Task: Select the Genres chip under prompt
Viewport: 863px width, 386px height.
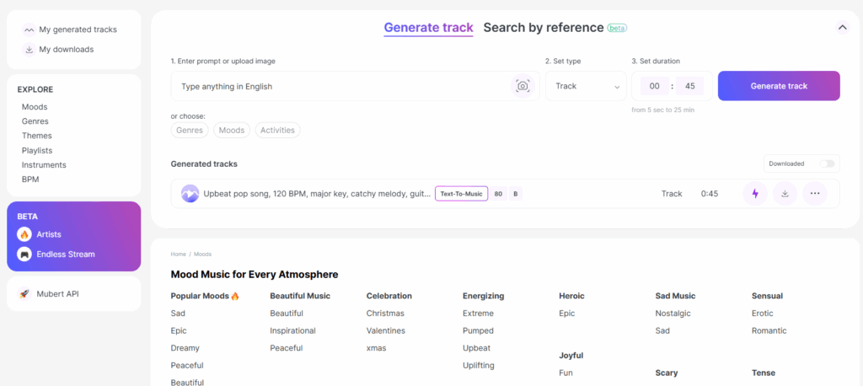Action: 190,131
